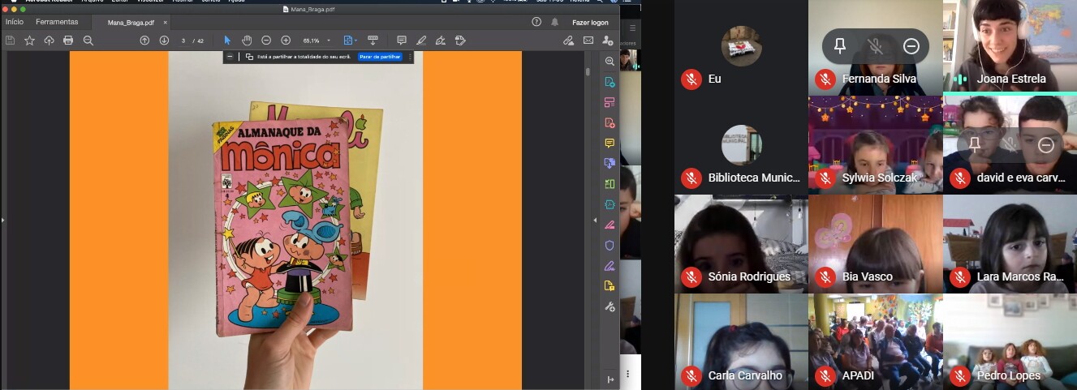Print the document using the printer icon
Viewport: 1077px width, 390px height.
pyautogui.click(x=68, y=40)
